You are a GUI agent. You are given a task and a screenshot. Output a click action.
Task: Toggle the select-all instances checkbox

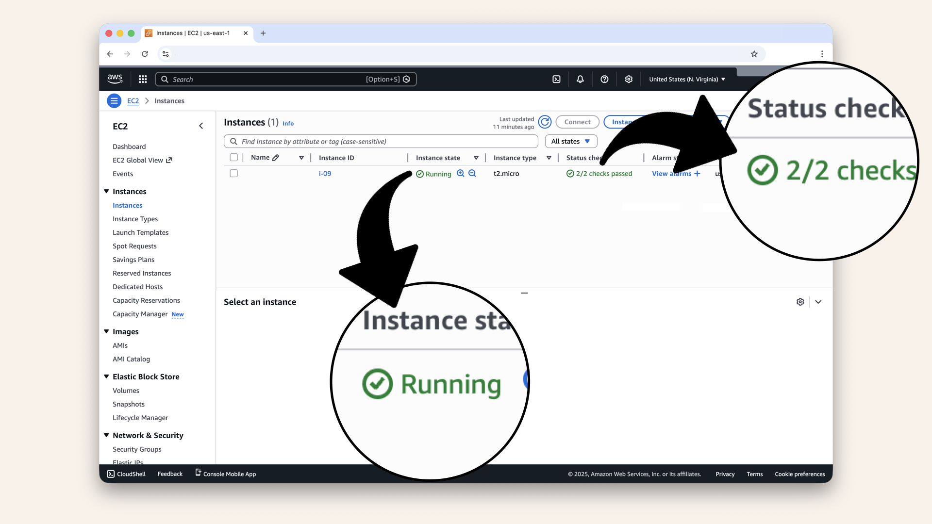point(234,157)
